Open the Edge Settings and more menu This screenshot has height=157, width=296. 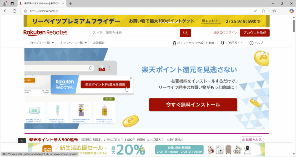pos(283,11)
